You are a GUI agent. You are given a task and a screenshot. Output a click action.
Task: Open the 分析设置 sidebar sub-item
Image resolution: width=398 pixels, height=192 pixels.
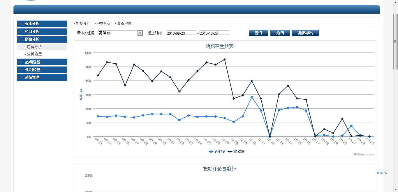coord(34,54)
